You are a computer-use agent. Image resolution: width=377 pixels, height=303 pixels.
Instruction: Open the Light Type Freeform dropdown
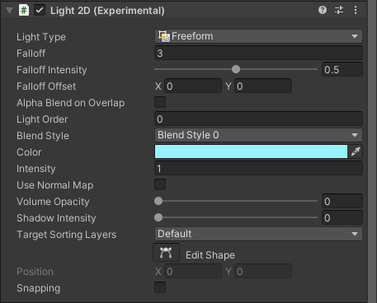coord(258,36)
